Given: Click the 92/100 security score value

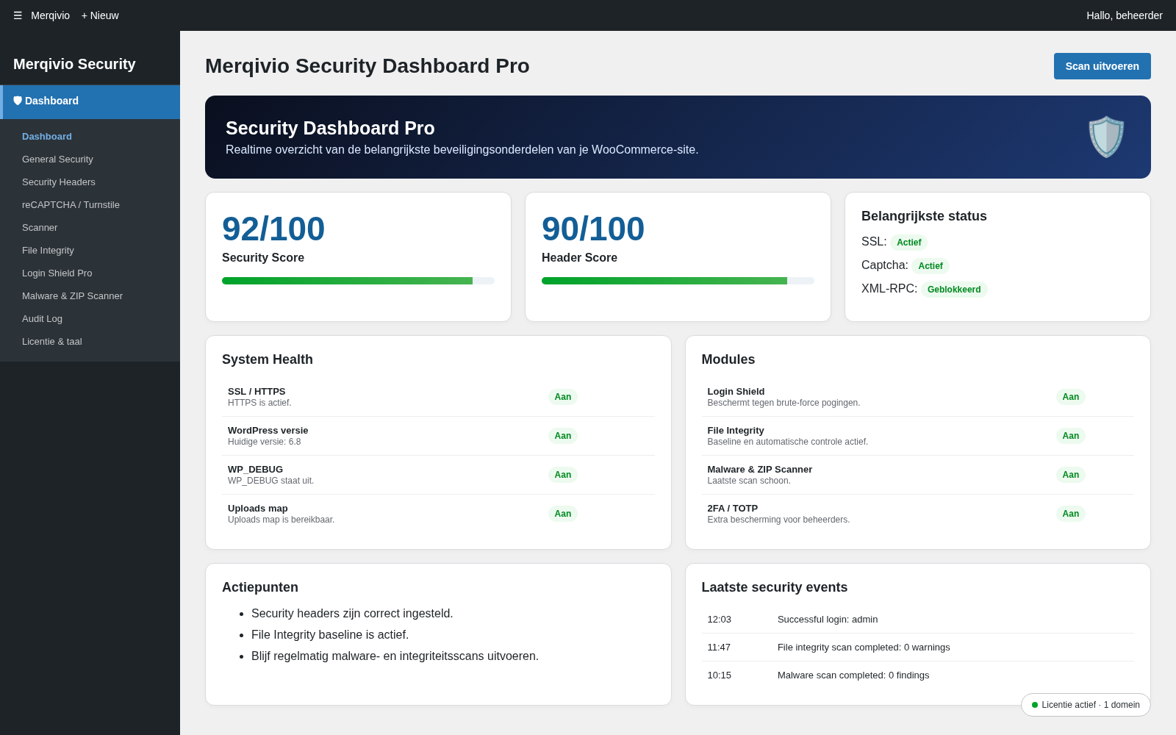Looking at the screenshot, I should 273,229.
